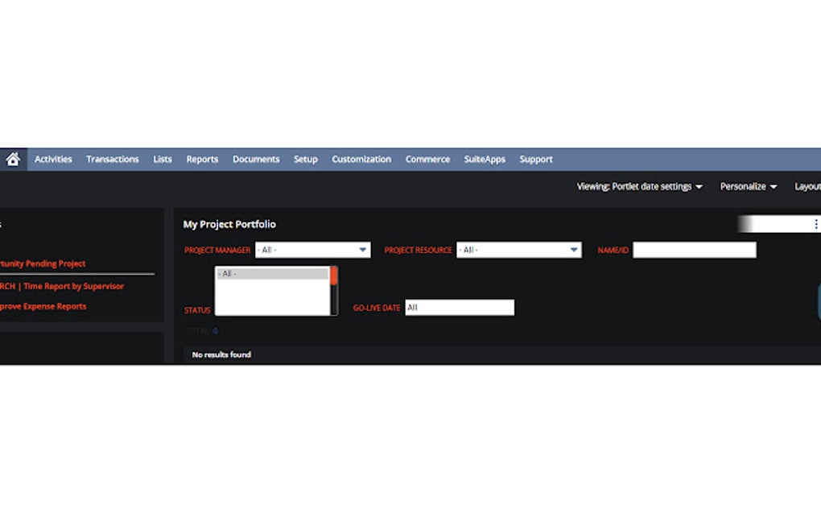The height and width of the screenshot is (514, 821).
Task: Open the Lists menu
Action: pyautogui.click(x=162, y=159)
